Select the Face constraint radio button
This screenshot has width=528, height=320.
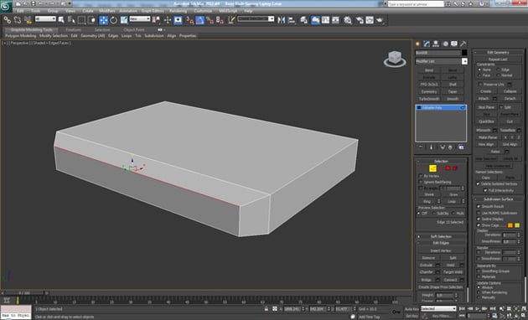click(479, 75)
